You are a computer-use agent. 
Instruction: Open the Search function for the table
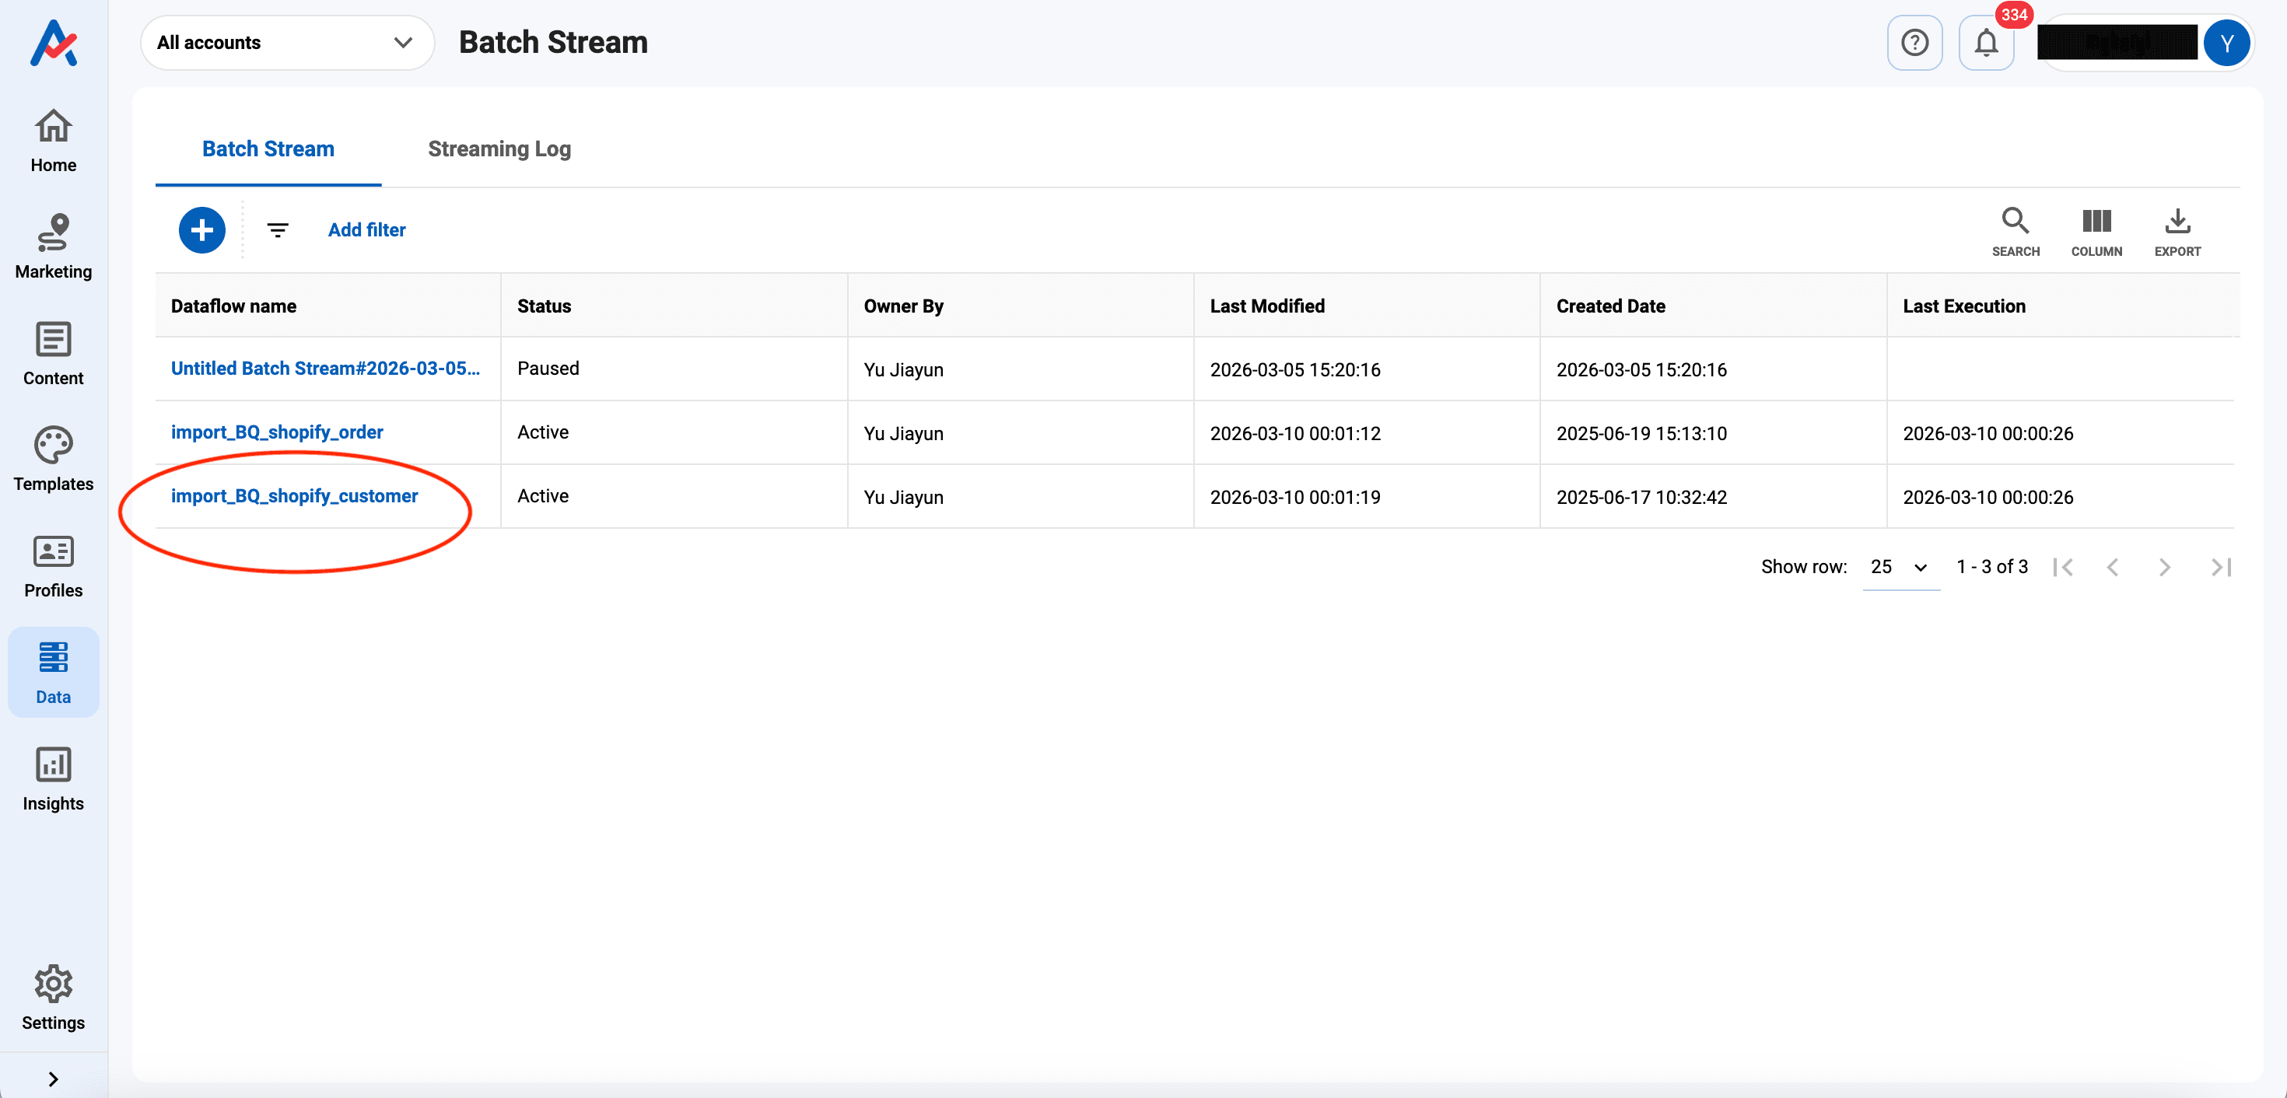[2016, 230]
